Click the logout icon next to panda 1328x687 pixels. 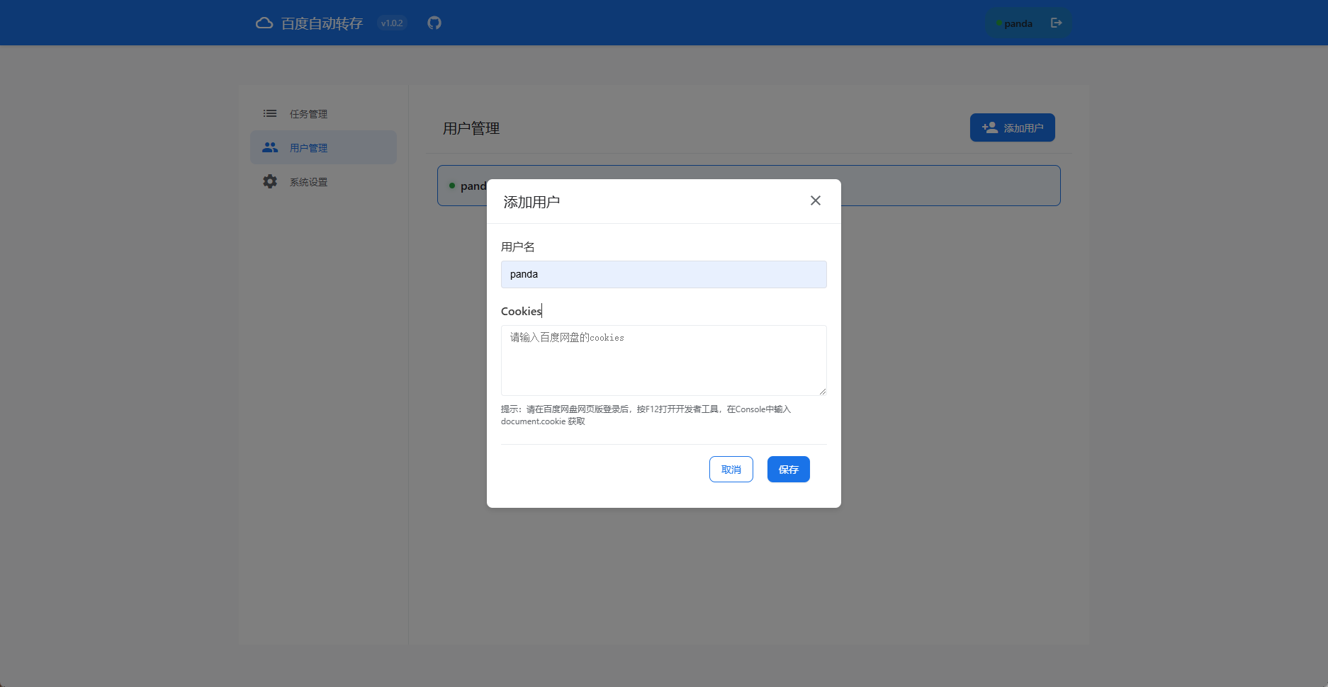pyautogui.click(x=1056, y=23)
